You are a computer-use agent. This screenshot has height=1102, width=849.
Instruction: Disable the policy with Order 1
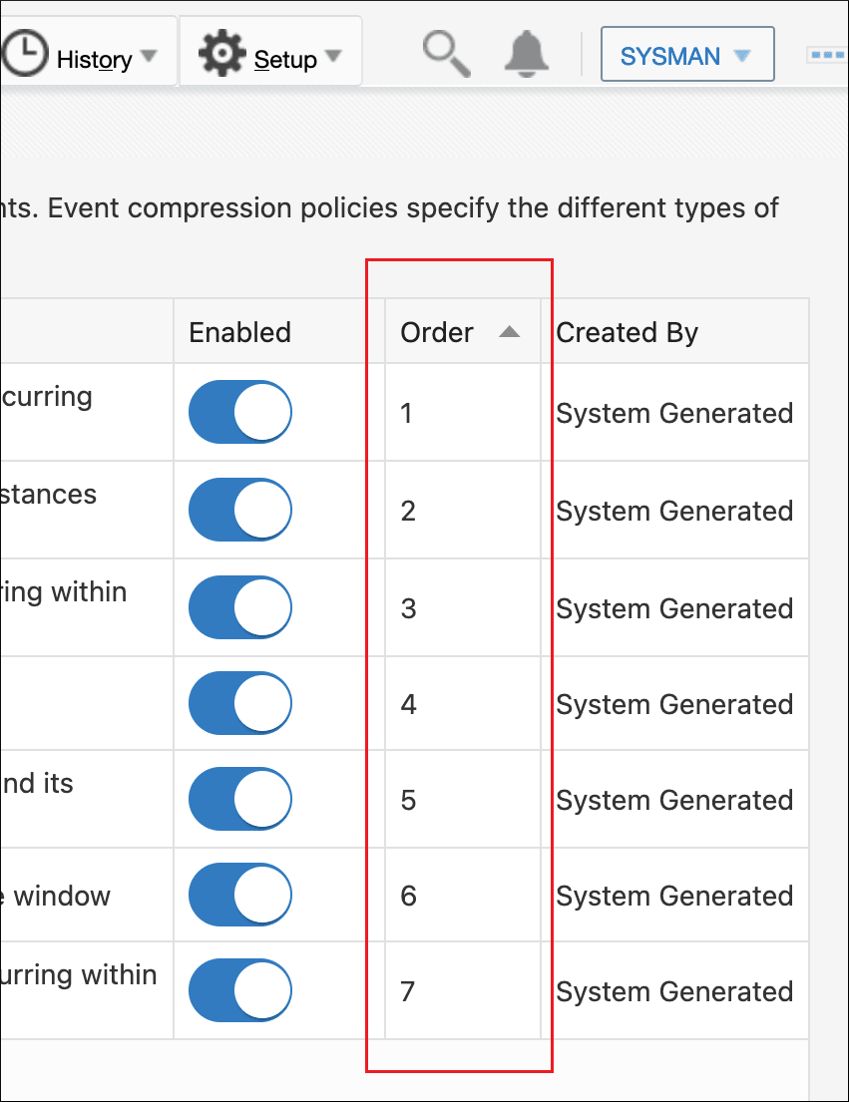240,412
